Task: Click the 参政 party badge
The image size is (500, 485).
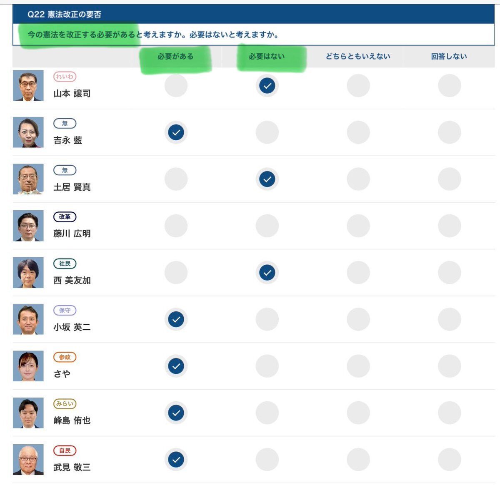Action: tap(65, 357)
